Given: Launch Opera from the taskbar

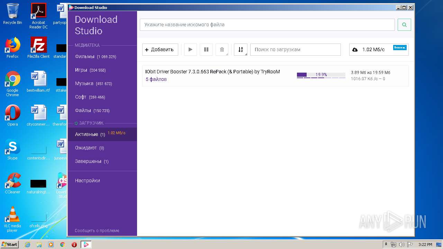Looking at the screenshot, I should [74, 245].
